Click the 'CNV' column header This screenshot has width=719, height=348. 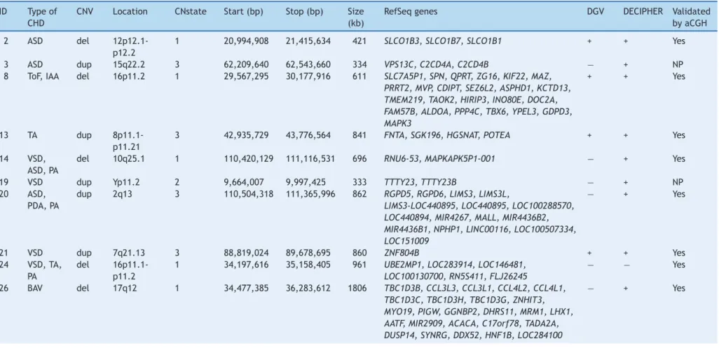click(x=85, y=12)
